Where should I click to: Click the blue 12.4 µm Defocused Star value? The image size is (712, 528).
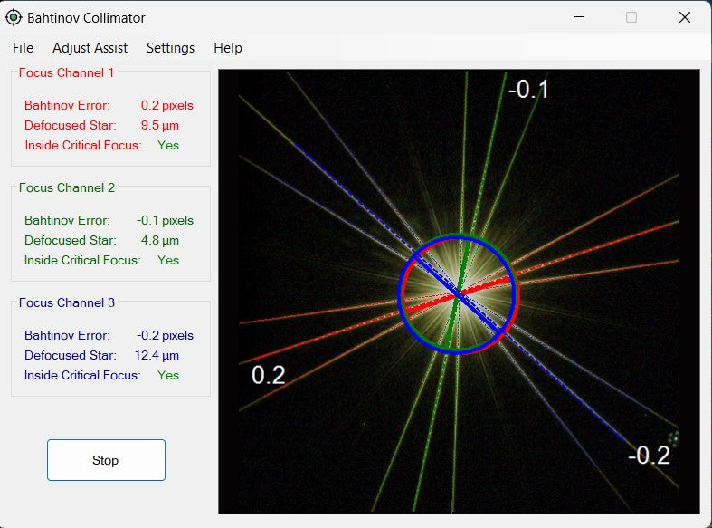157,355
